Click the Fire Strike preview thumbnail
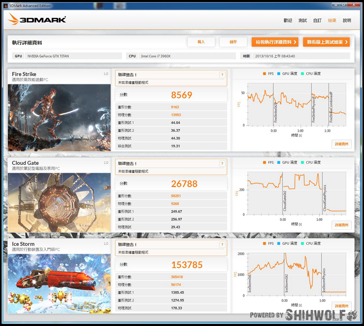Viewport: 364px width, 326px height. pos(59,118)
